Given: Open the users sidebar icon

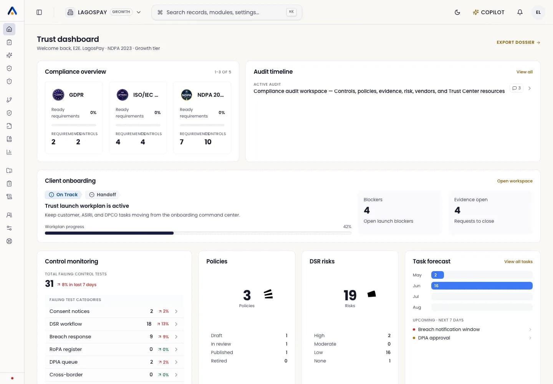Looking at the screenshot, I should 9,215.
